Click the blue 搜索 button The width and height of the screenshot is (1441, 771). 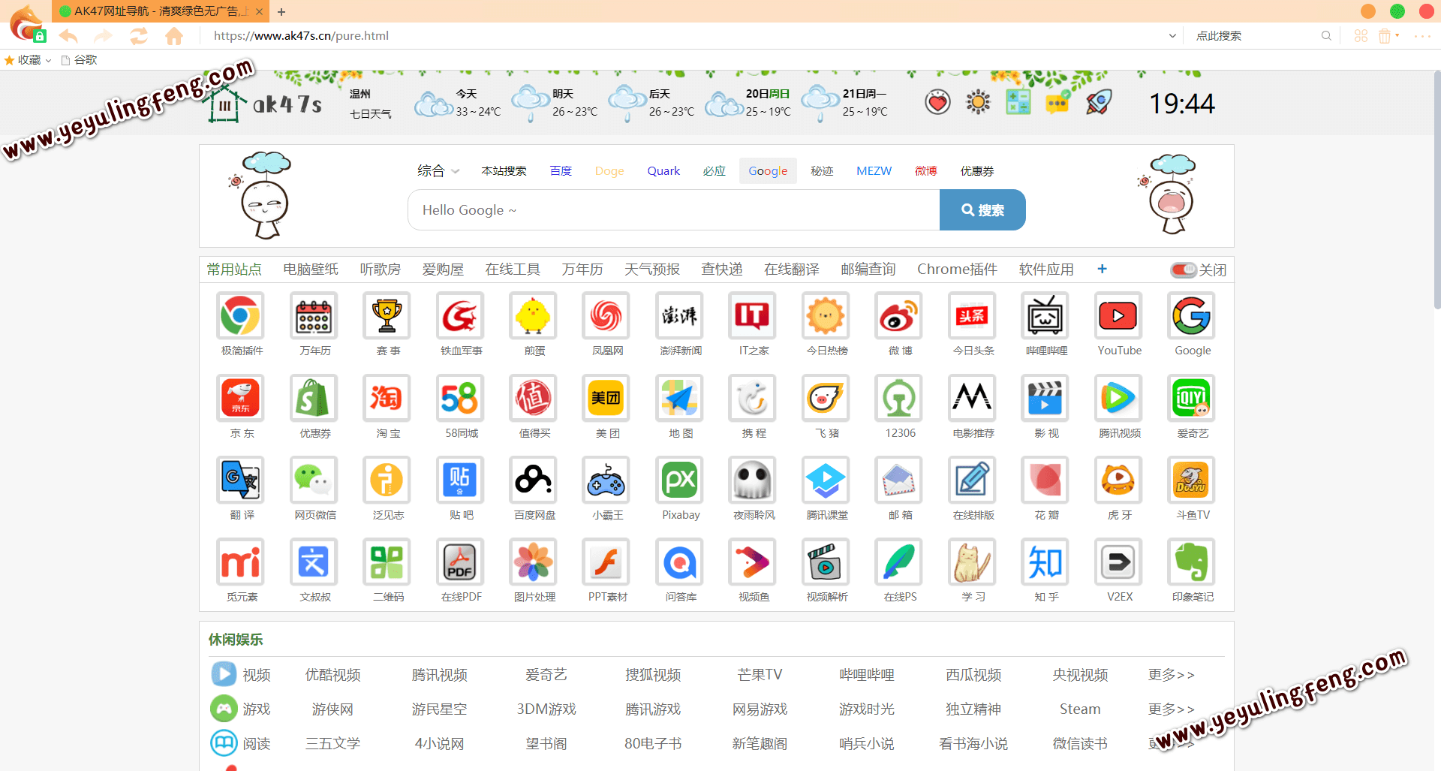click(x=982, y=210)
